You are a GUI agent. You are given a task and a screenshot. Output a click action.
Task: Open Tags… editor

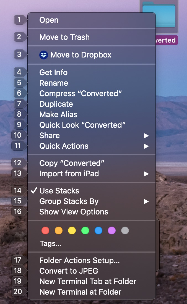(x=50, y=243)
